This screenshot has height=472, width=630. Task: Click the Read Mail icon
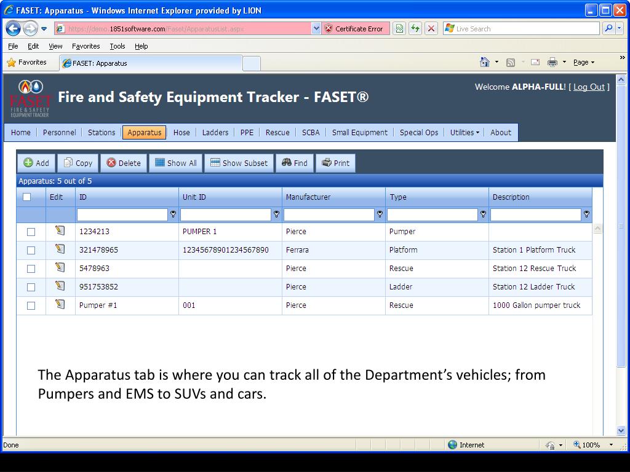coord(535,62)
